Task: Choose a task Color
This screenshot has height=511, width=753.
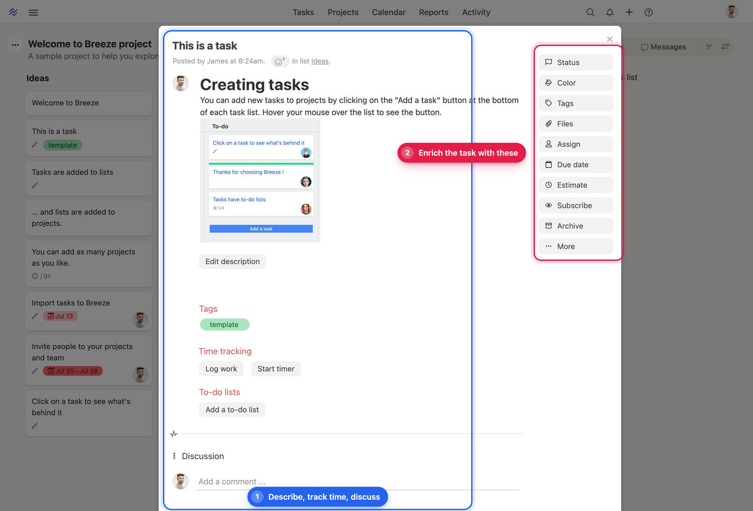Action: (x=576, y=83)
